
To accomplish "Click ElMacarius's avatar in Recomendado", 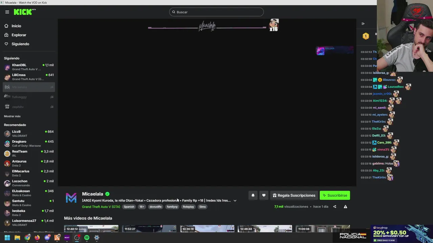I will [x=7, y=173].
